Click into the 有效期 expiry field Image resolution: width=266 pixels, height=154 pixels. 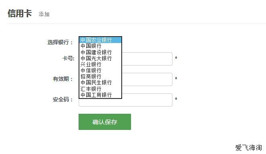pos(147,79)
